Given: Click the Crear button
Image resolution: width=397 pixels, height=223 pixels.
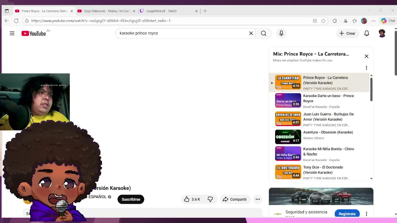Looking at the screenshot, I should coord(347,33).
